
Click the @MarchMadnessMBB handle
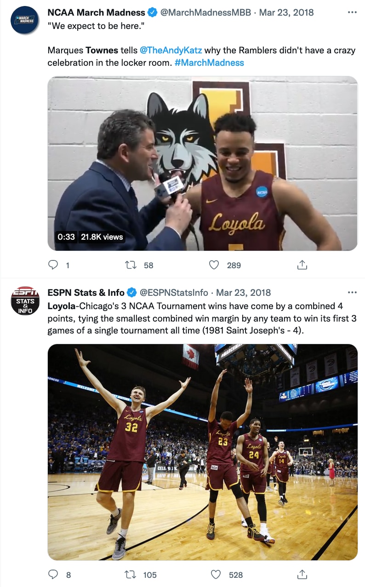pyautogui.click(x=205, y=12)
